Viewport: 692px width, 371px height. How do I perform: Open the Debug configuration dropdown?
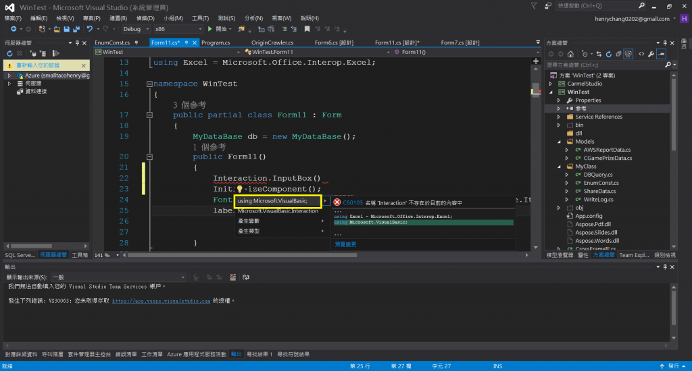click(136, 29)
